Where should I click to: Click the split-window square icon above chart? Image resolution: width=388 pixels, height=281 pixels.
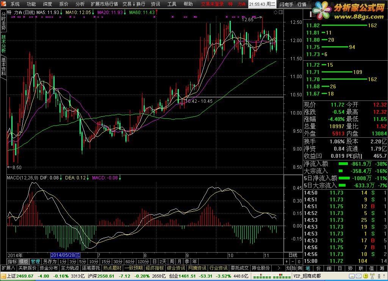pyautogui.click(x=281, y=12)
